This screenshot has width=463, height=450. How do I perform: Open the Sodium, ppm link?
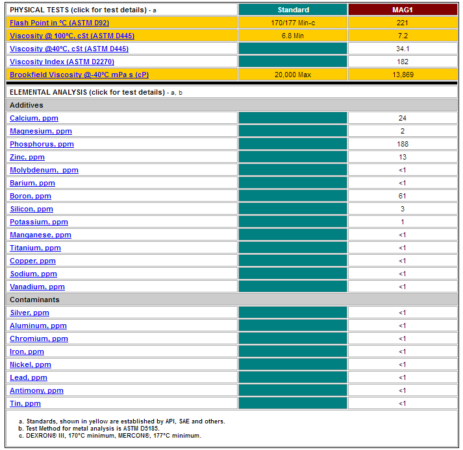33,274
